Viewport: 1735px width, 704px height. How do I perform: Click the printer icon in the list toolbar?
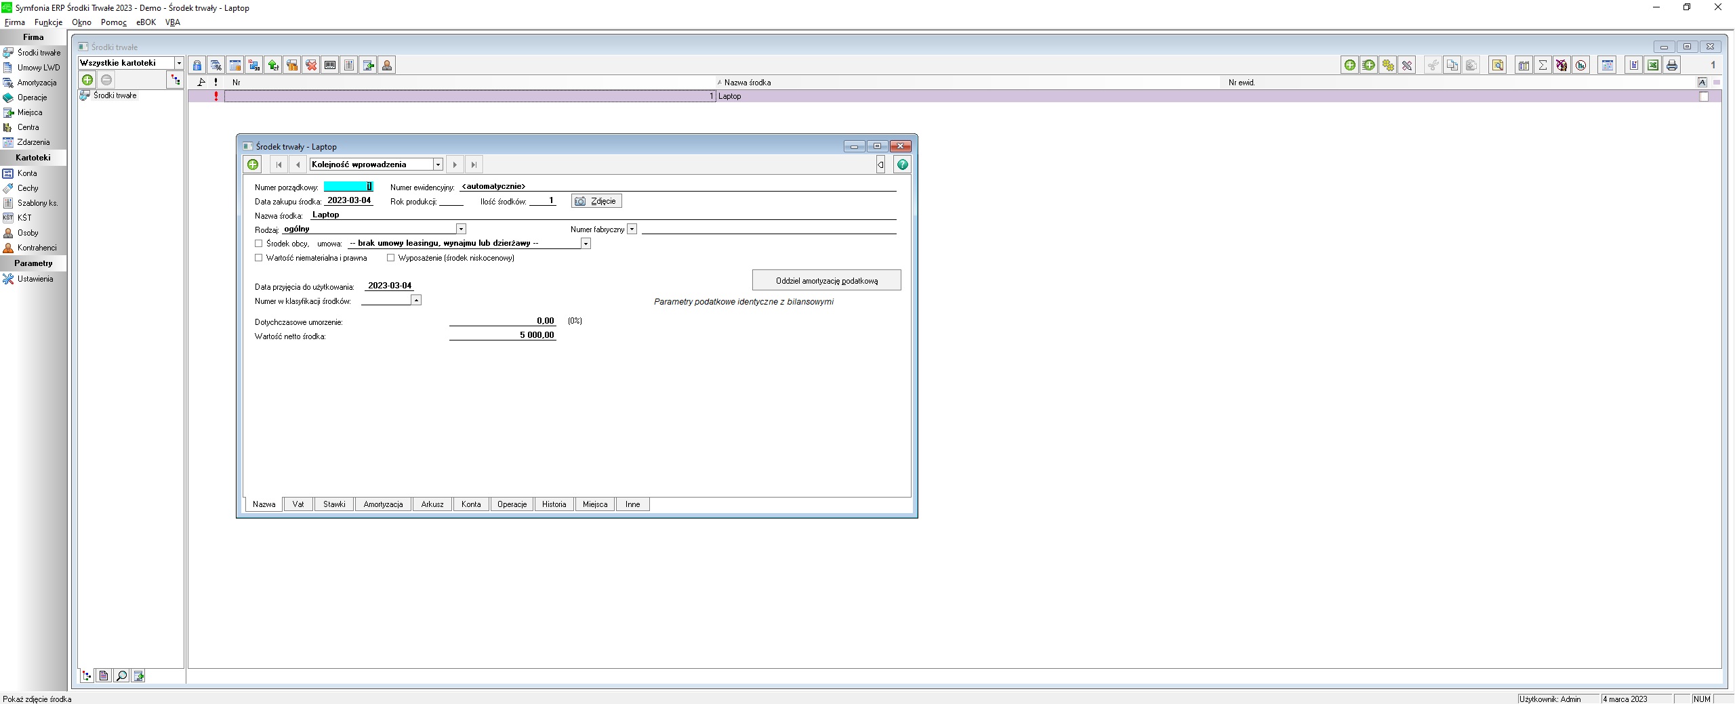coord(1672,66)
